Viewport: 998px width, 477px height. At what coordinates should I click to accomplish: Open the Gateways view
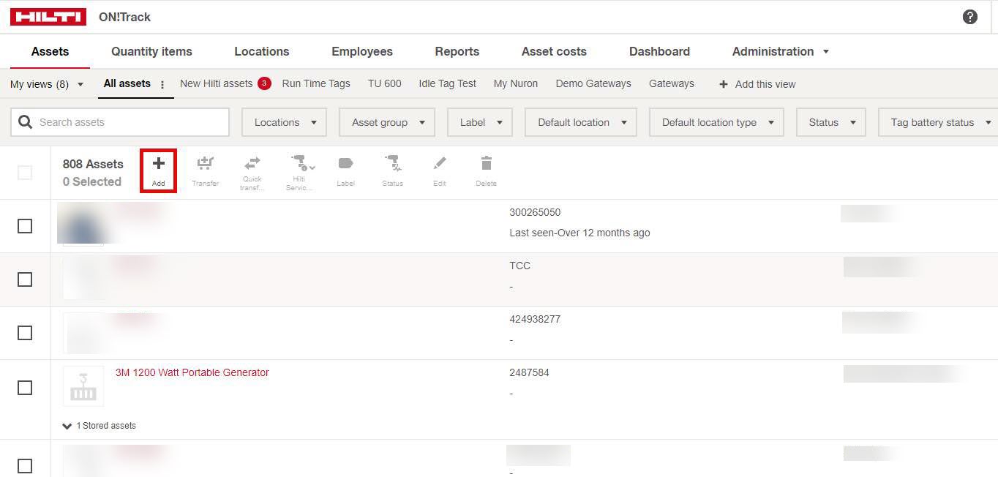pos(672,83)
